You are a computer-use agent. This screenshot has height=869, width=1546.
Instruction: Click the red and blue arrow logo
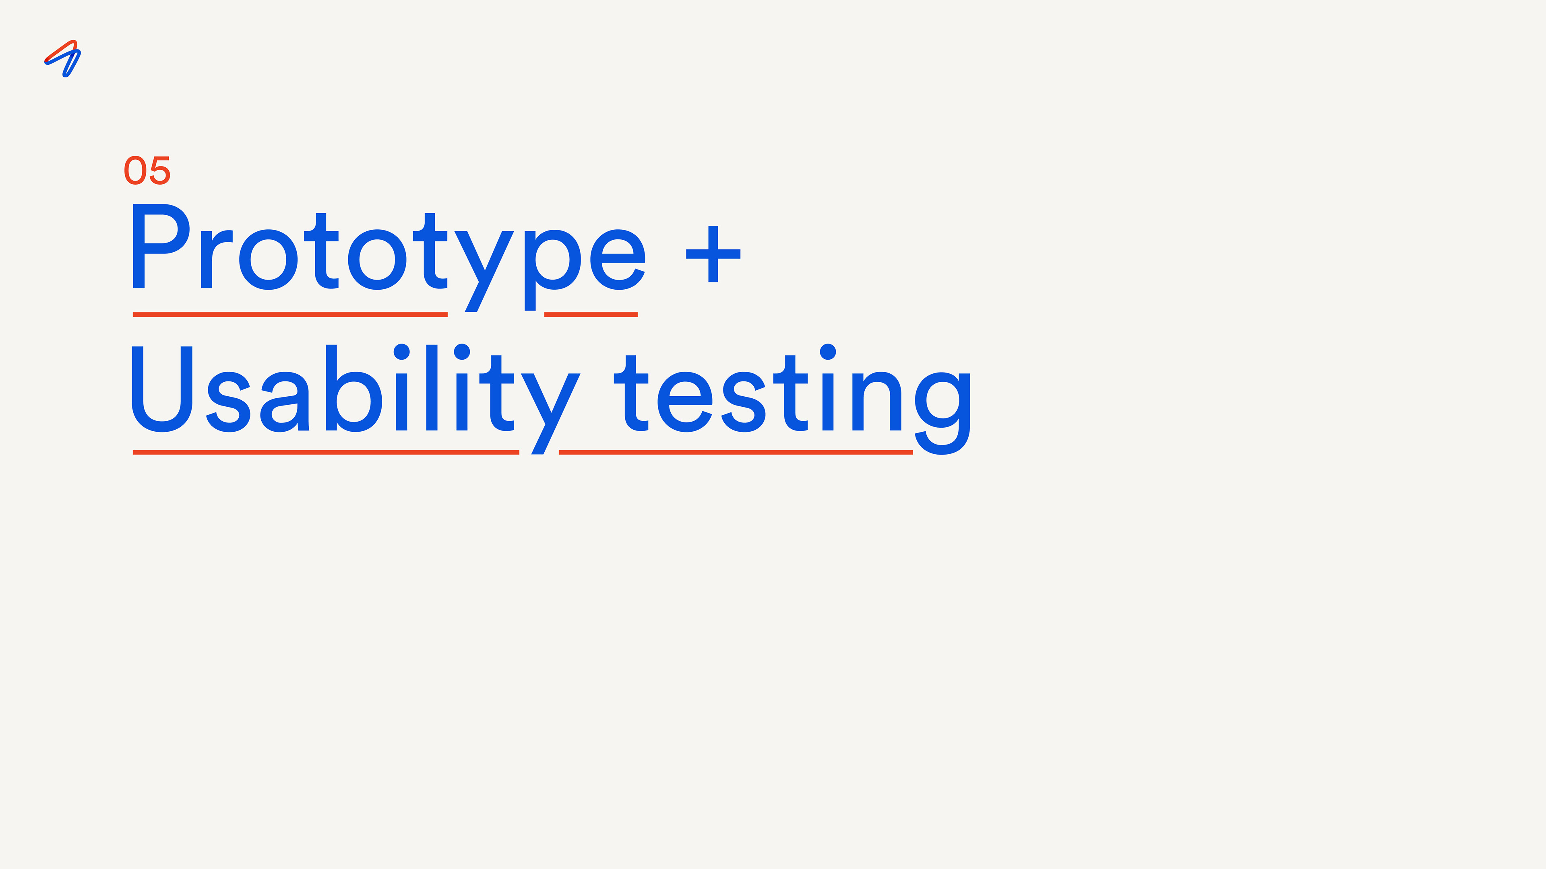[62, 59]
